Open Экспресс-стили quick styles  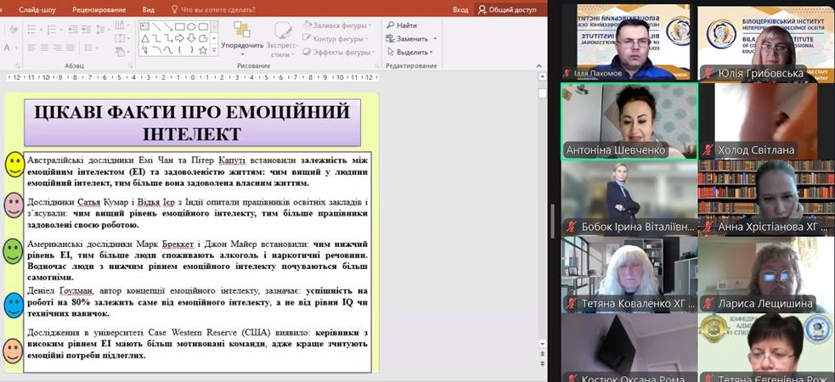281,34
